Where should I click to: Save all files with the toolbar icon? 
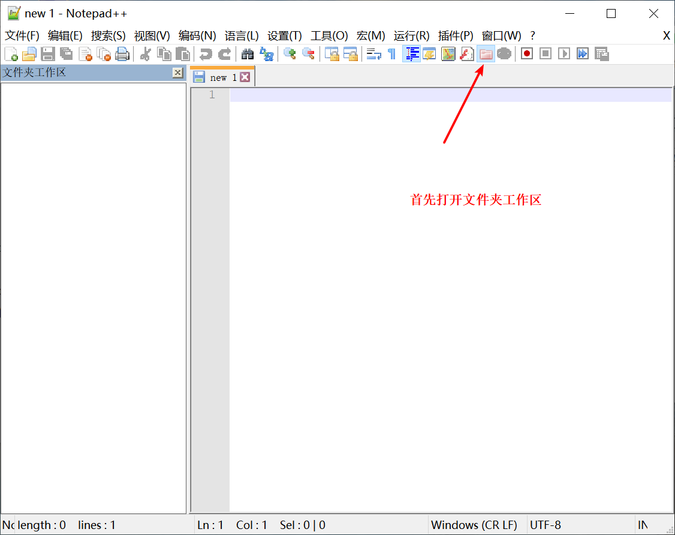click(x=67, y=54)
